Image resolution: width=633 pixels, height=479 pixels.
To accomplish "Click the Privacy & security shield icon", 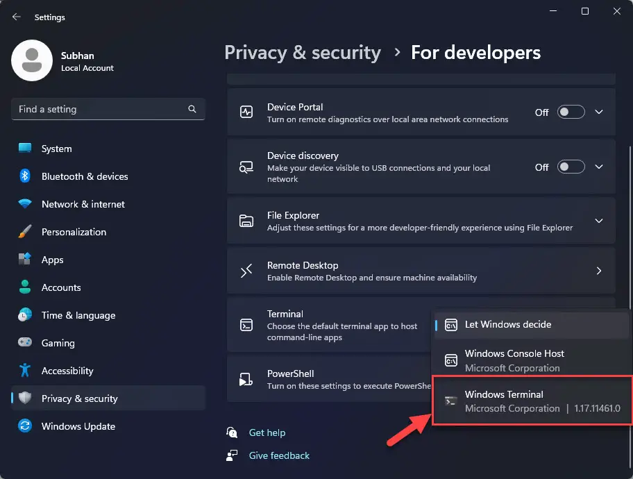I will [25, 398].
